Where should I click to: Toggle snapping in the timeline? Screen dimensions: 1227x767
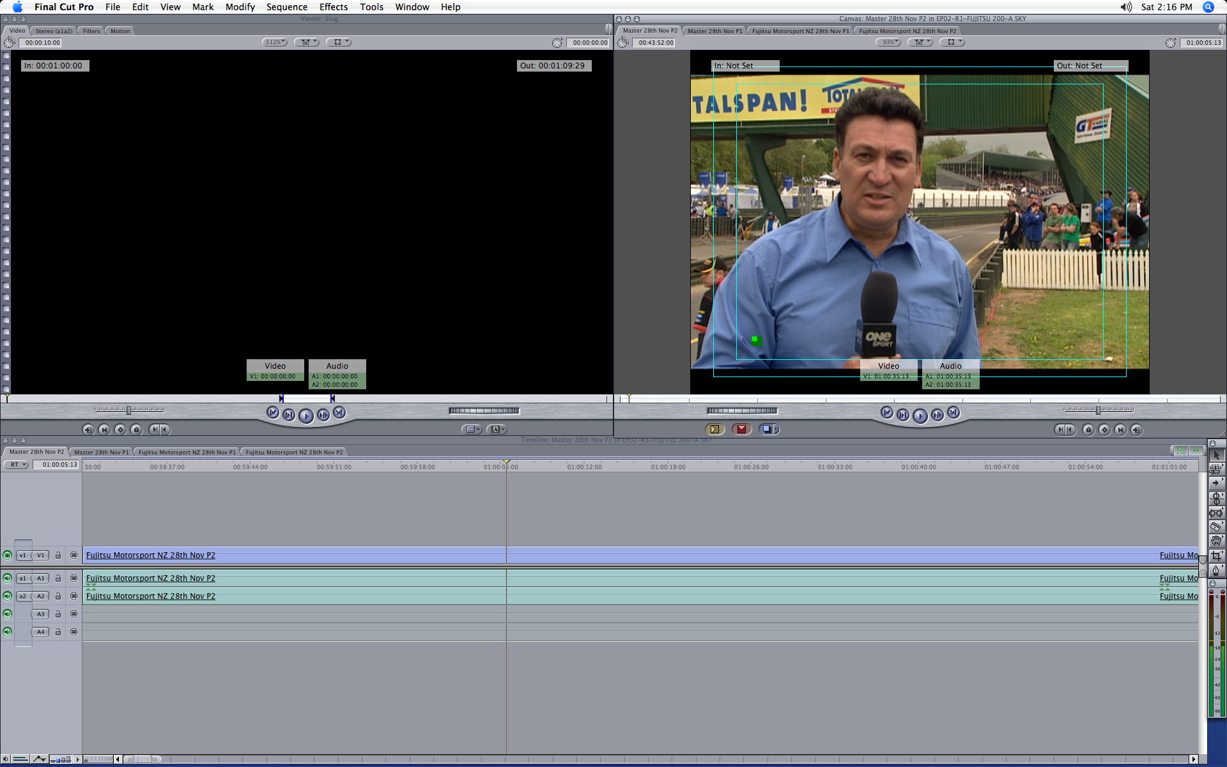(x=1195, y=451)
